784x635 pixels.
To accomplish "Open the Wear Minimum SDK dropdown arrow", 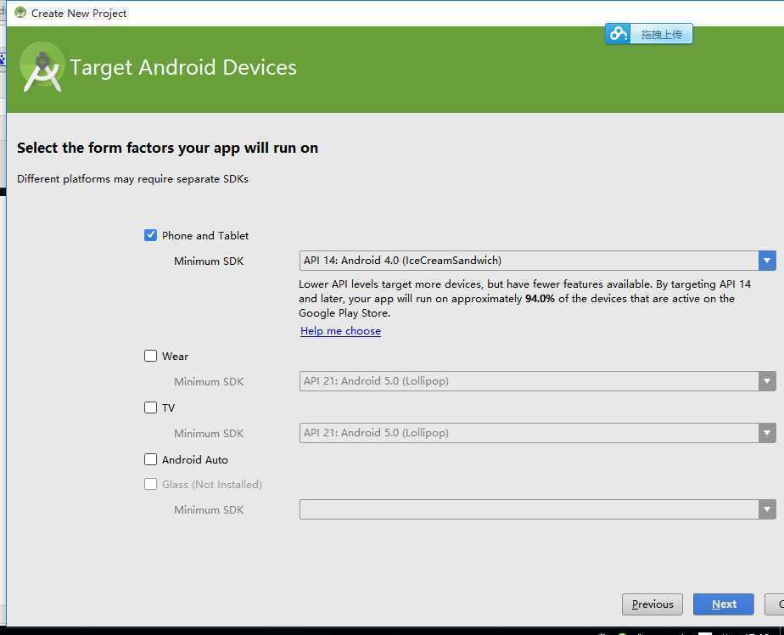I will pos(767,381).
